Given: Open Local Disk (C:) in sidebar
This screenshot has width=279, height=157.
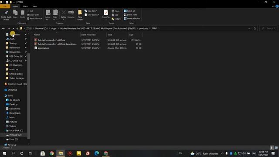Looking at the screenshot, I should 16,130.
